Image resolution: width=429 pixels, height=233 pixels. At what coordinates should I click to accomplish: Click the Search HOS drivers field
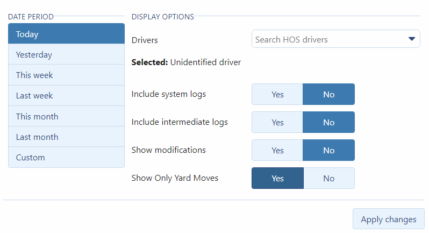point(327,39)
